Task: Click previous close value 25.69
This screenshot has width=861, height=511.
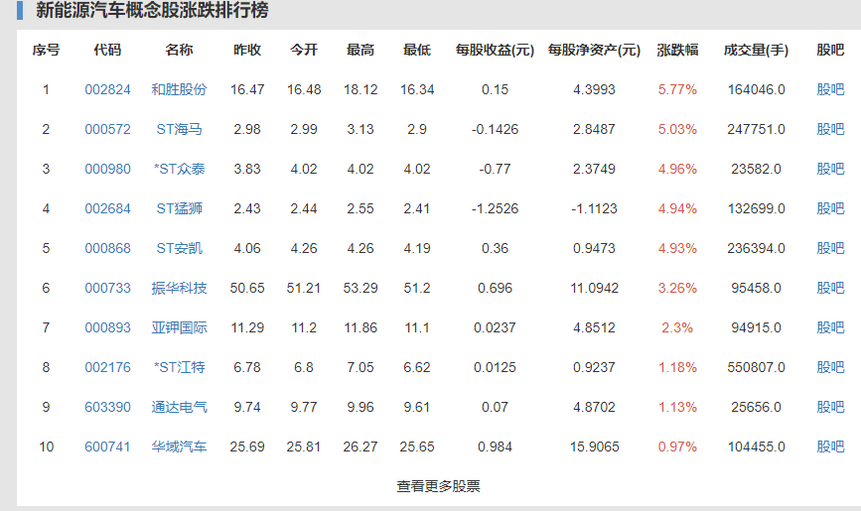Action: coord(247,447)
